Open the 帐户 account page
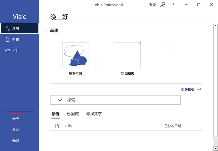218x151 pixels. click(x=16, y=119)
